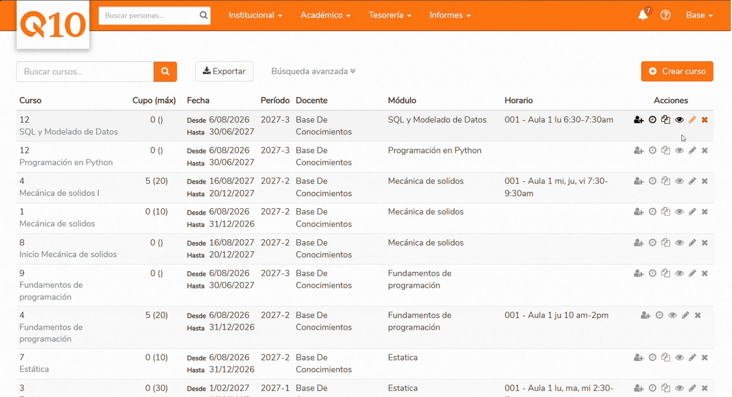The height and width of the screenshot is (397, 732).
Task: View Inicio Mecánica de solidos eye icon
Action: click(x=679, y=242)
